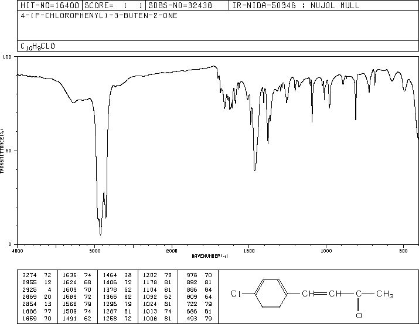The image size is (419, 324).
Task: Click the carbonyl C atom in structure
Action: click(359, 294)
